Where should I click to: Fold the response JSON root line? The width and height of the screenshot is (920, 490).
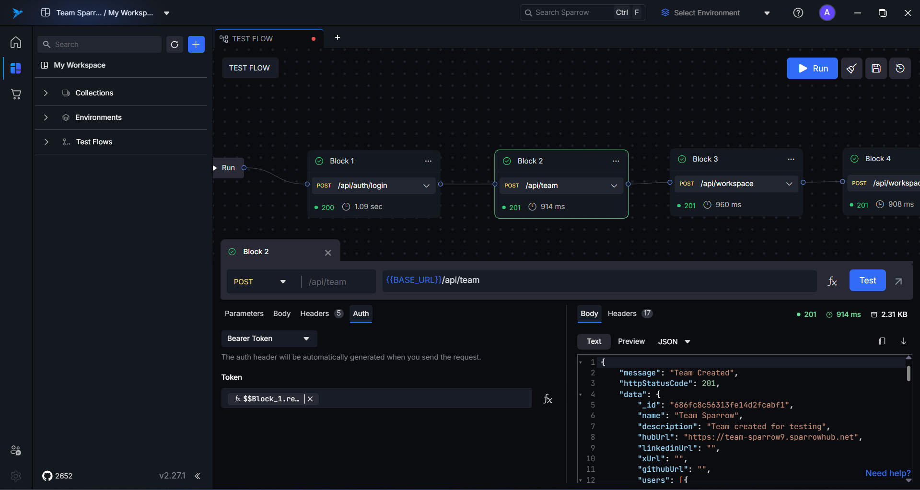pos(581,362)
